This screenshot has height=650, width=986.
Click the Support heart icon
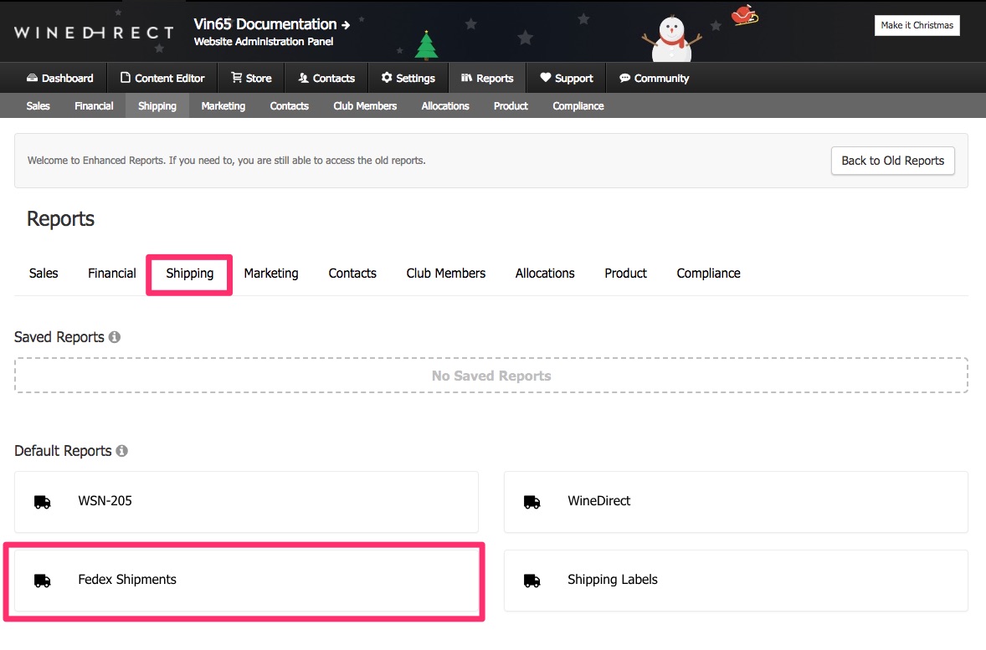coord(544,78)
